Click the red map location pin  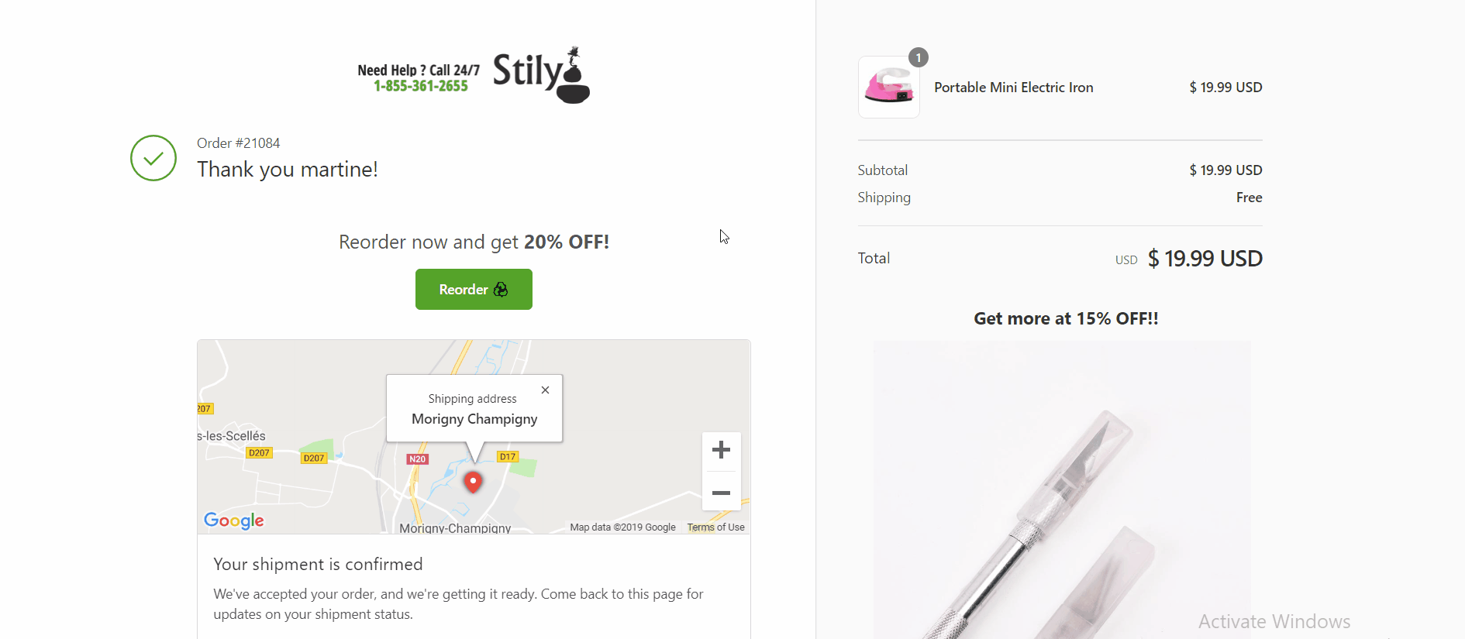coord(473,483)
